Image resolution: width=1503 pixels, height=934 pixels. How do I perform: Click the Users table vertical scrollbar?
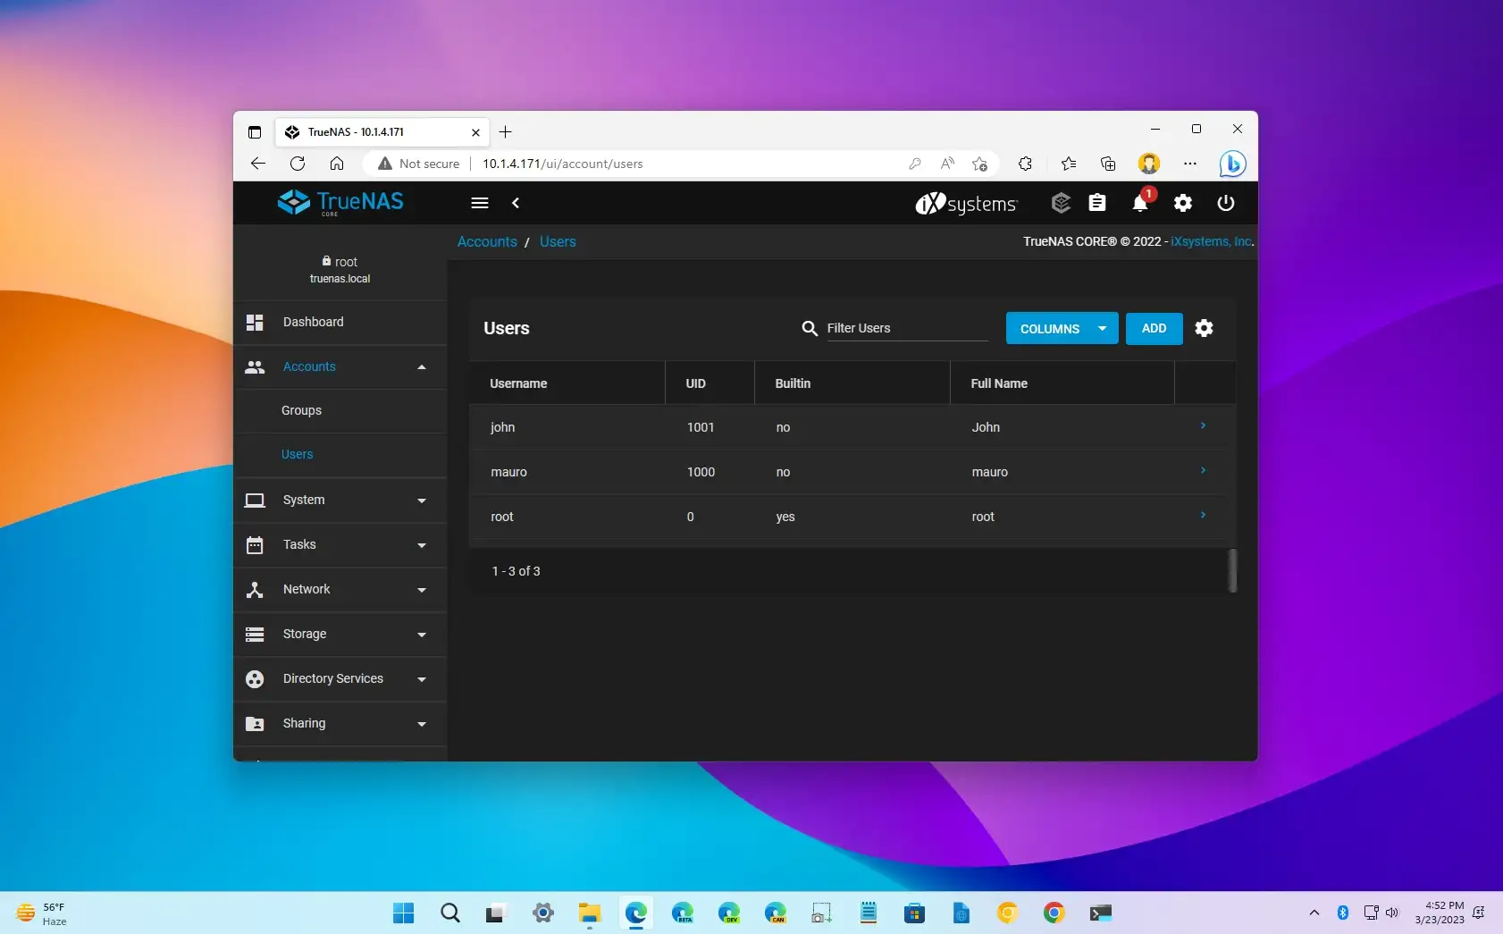point(1232,570)
